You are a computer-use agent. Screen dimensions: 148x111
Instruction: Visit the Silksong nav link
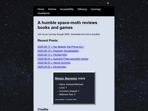(82, 9)
